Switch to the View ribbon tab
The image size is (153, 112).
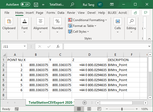81,13
